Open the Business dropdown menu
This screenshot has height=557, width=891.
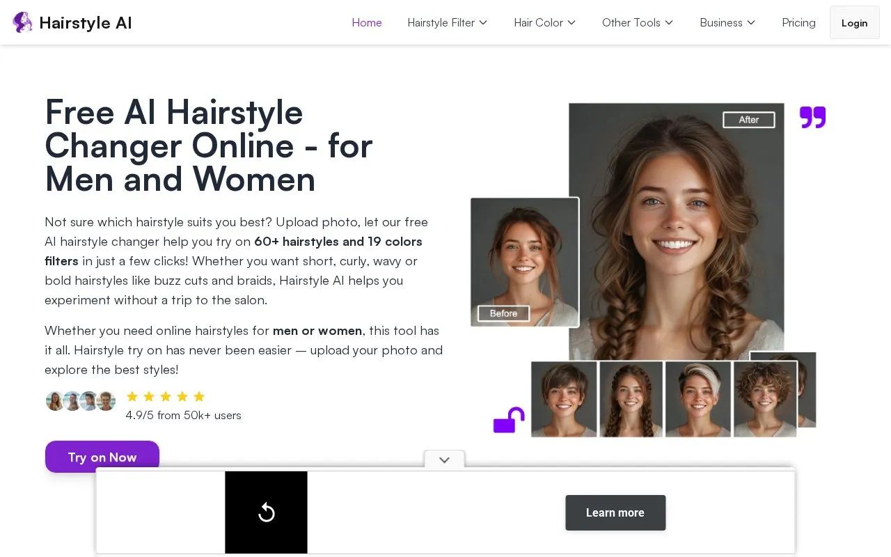(x=727, y=22)
